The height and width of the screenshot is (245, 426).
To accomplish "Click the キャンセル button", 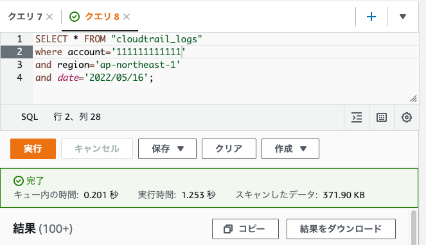I will pyautogui.click(x=97, y=149).
